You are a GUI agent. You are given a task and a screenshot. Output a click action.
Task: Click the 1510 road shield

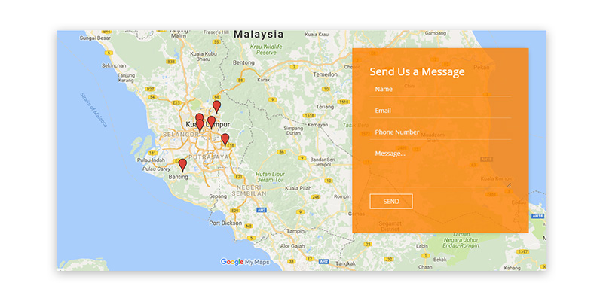click(344, 102)
